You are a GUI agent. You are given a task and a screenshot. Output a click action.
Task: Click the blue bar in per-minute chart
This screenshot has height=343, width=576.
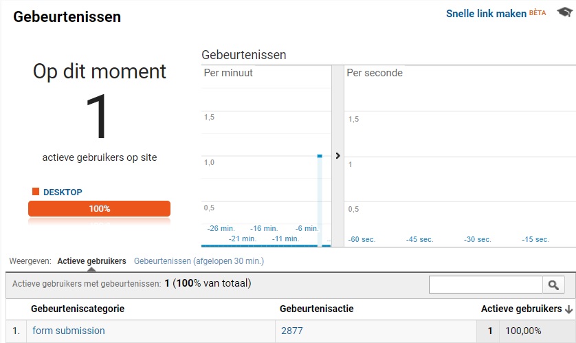pyautogui.click(x=320, y=201)
